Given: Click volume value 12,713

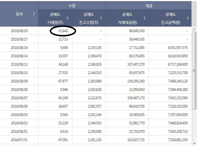Looking at the screenshot, I should point(63,39).
